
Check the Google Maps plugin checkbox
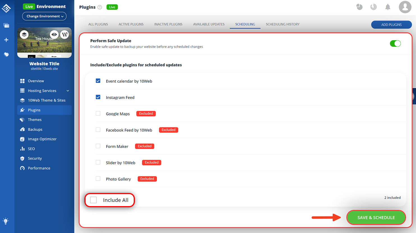pos(98,113)
